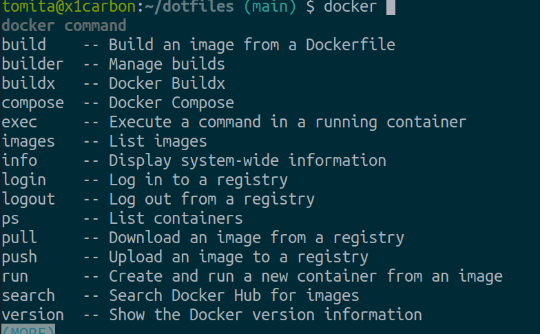Viewport: 540px width, 334px height.
Task: Click the (MORE) indicator at the bottom
Action: click(x=28, y=330)
